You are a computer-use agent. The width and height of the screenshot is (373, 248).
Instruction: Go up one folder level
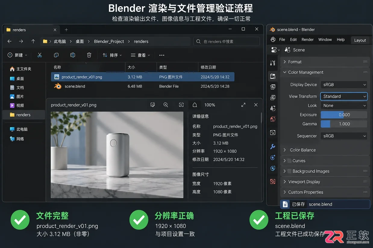click(33, 41)
